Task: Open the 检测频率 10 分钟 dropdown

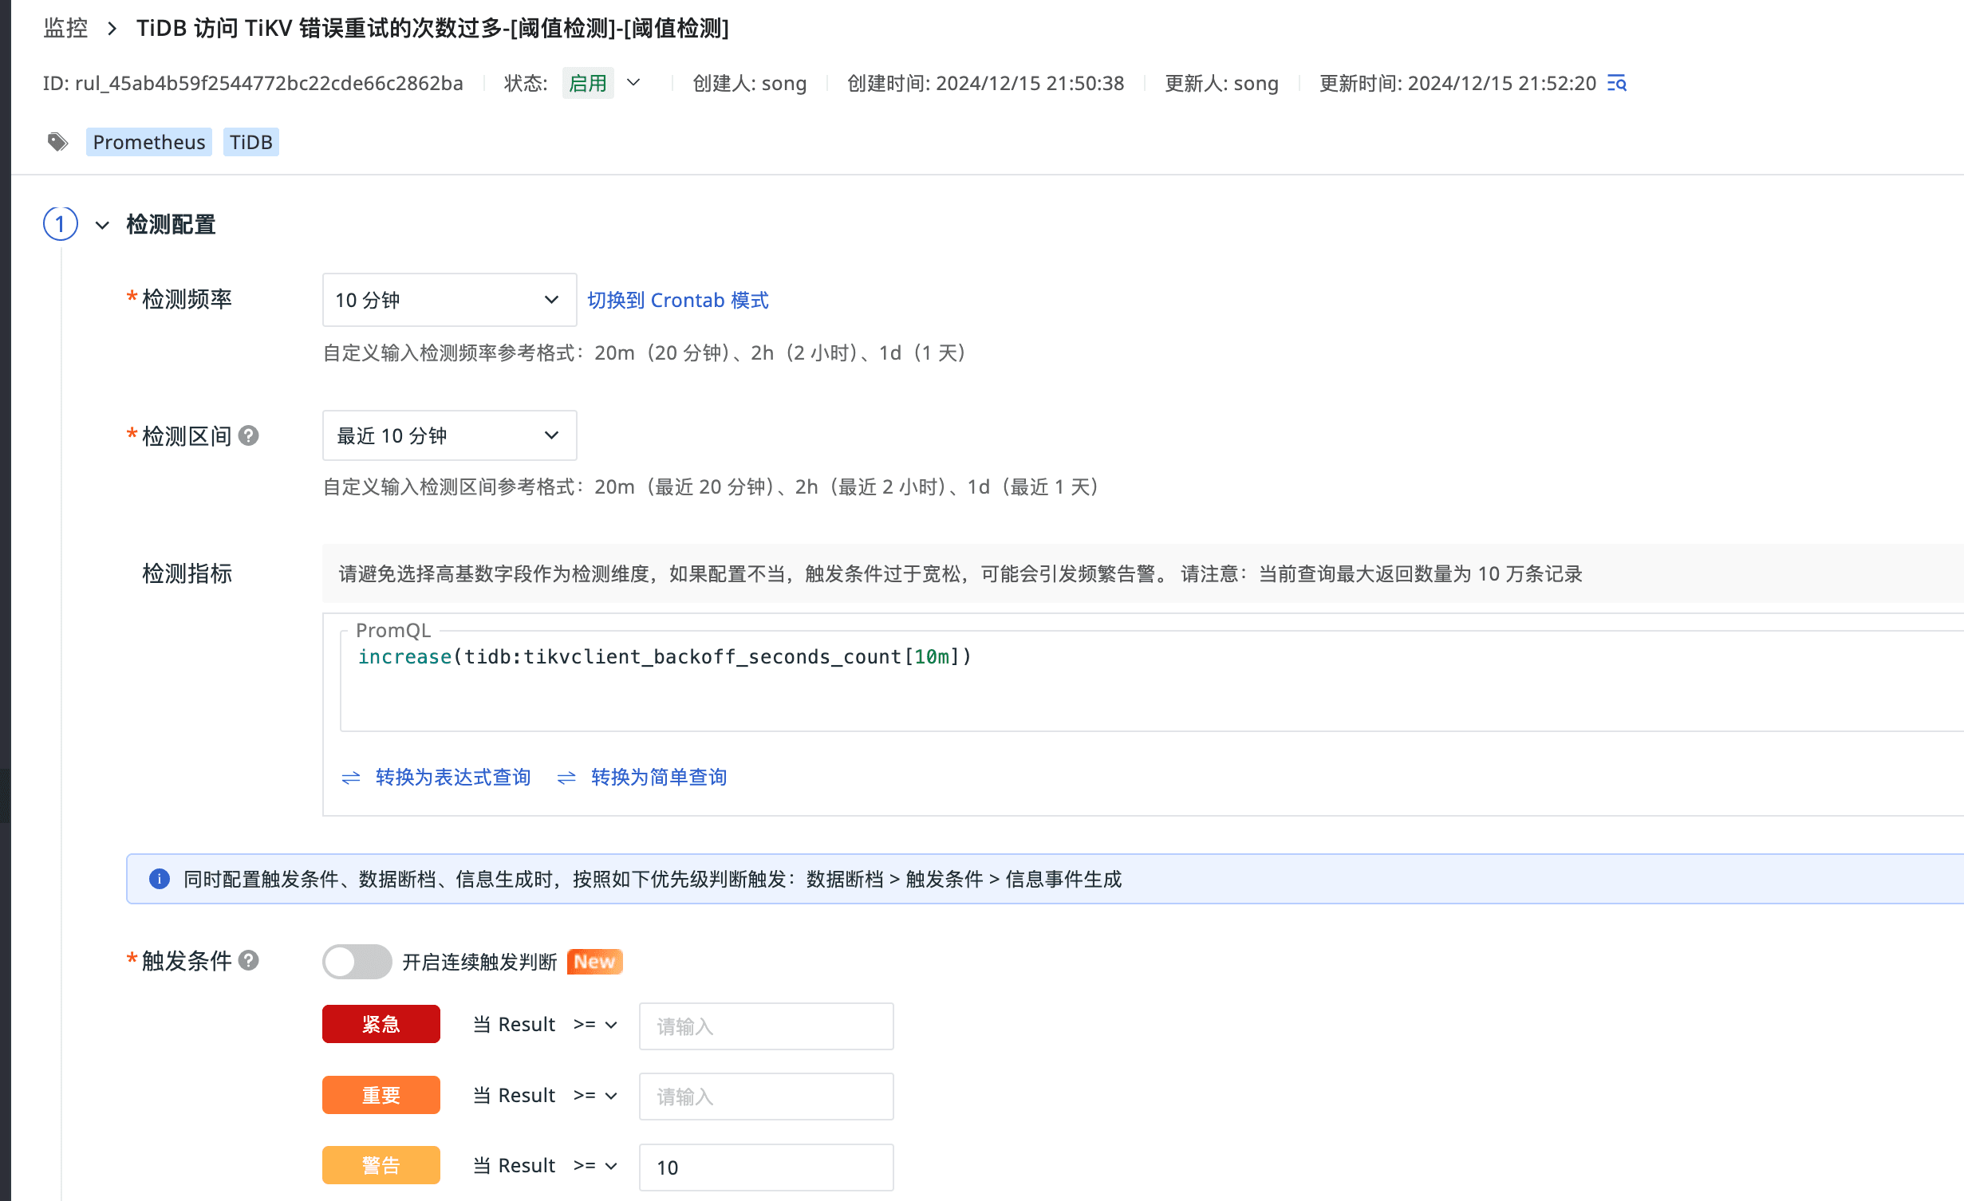Action: pyautogui.click(x=448, y=300)
